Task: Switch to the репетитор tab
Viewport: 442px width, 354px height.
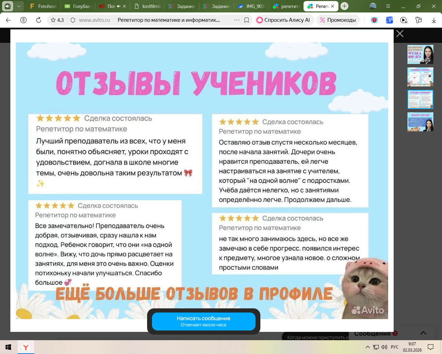Action: [x=286, y=6]
